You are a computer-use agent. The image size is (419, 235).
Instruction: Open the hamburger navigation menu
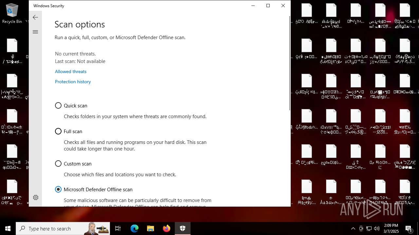[x=35, y=32]
